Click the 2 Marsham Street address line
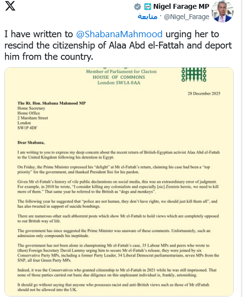Viewport: 243px width, 297px height. [x=32, y=118]
